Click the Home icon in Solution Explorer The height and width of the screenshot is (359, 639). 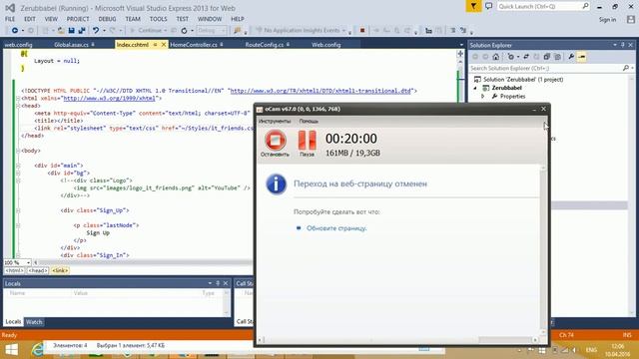tap(495, 57)
